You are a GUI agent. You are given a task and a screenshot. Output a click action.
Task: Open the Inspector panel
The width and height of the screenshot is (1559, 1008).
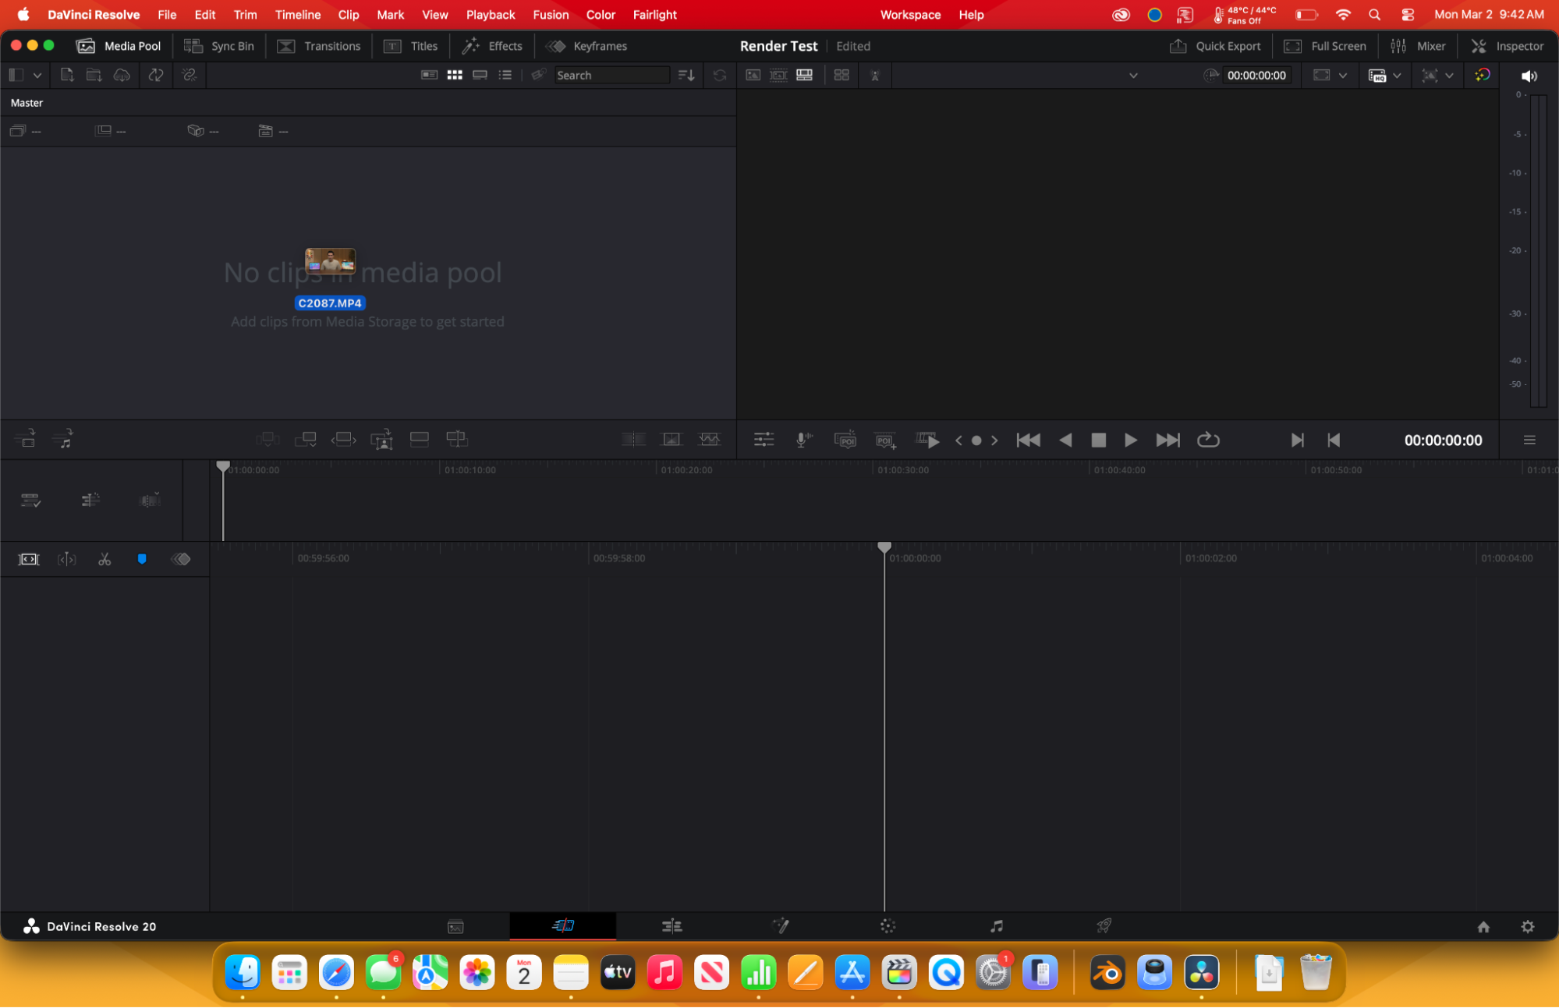click(1507, 46)
